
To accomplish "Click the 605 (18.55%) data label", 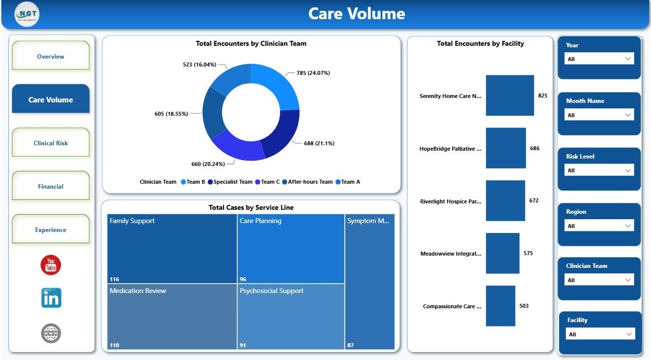I will [171, 114].
